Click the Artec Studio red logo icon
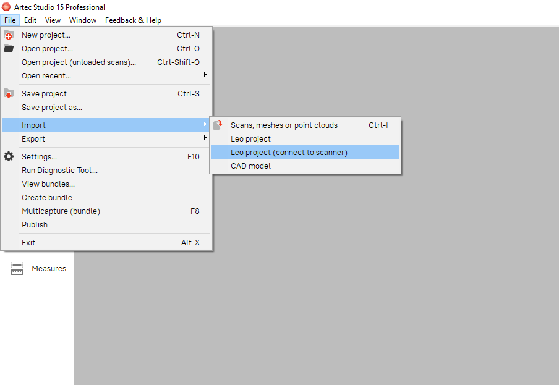Viewport: 559px width, 385px height. coord(6,7)
